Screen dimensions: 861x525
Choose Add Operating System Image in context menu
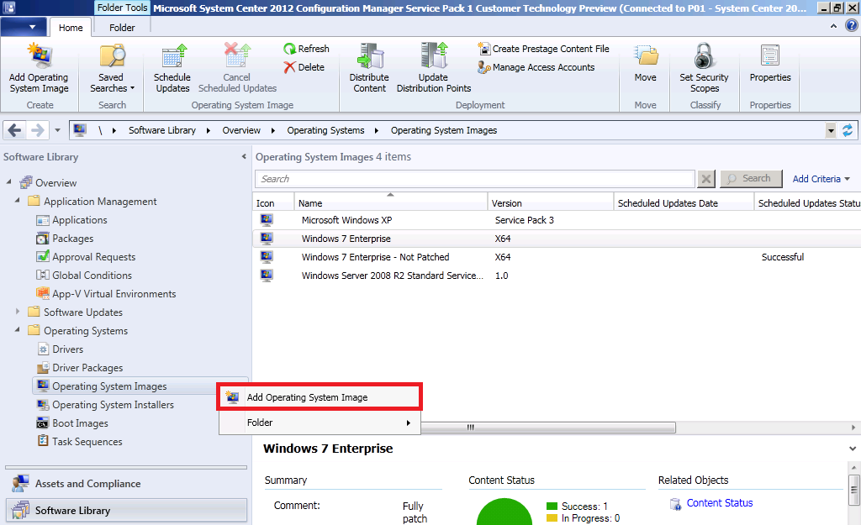point(320,397)
